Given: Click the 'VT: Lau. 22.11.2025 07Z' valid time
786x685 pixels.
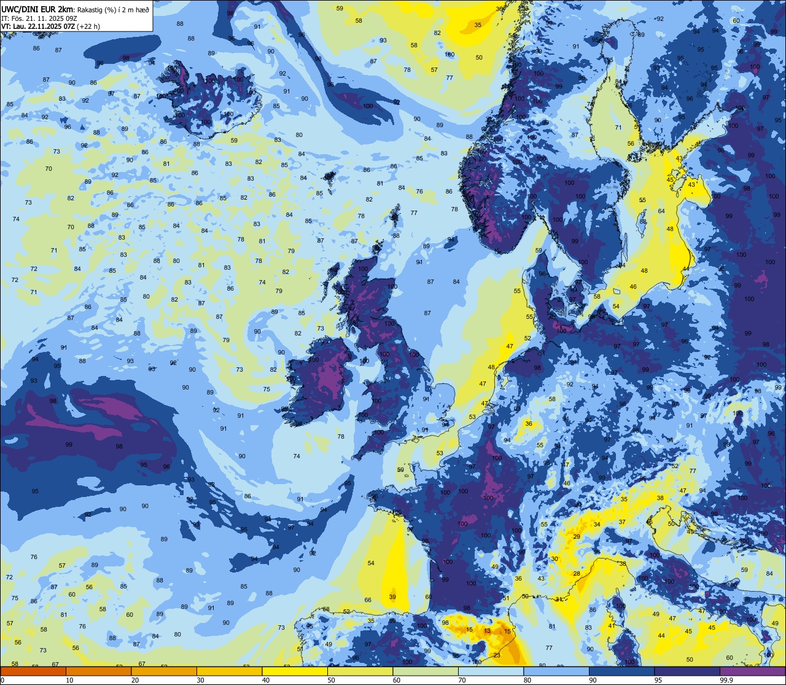Looking at the screenshot, I should [x=37, y=27].
